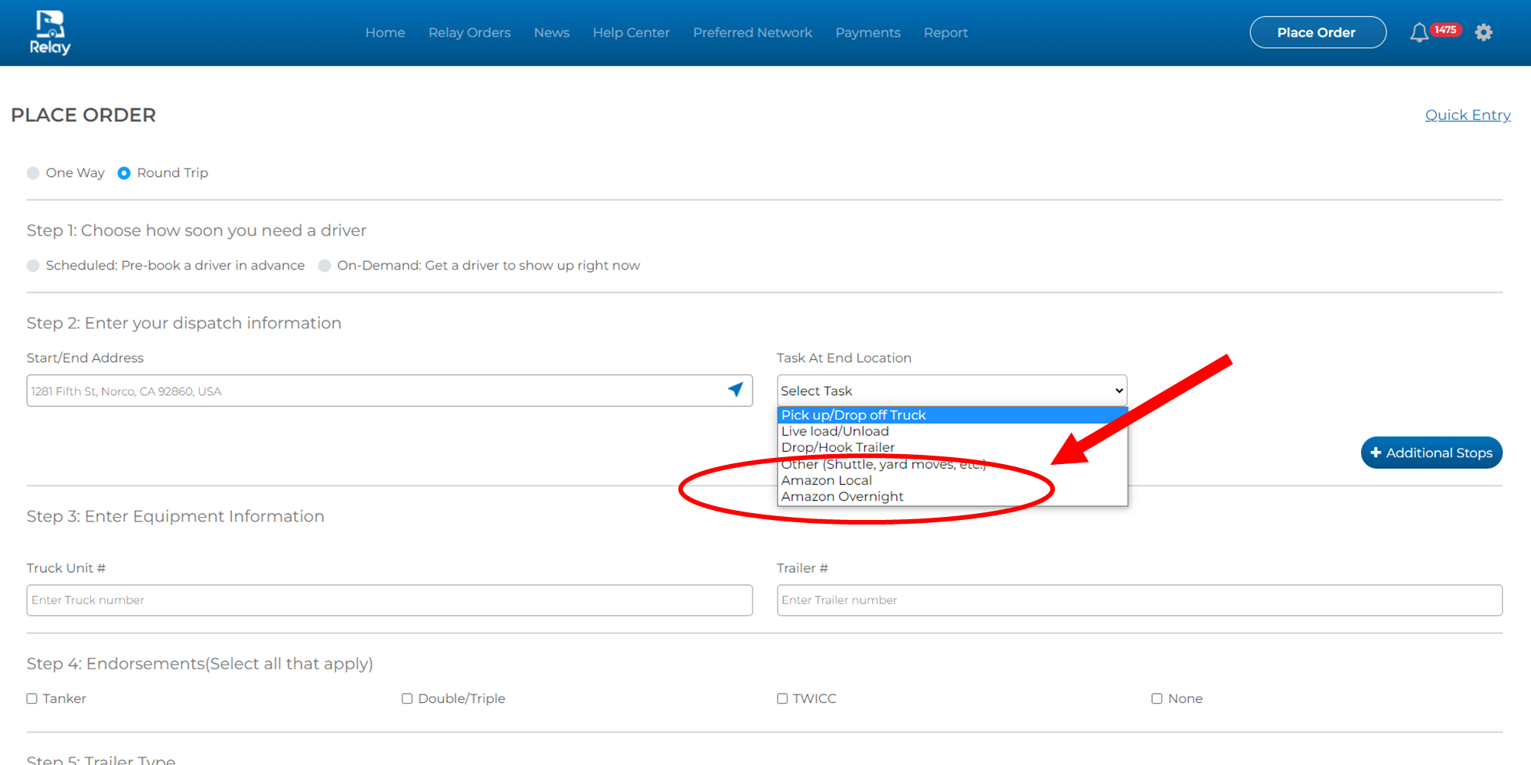Image resolution: width=1531 pixels, height=765 pixels.
Task: Go to the Payments page
Action: [x=867, y=33]
